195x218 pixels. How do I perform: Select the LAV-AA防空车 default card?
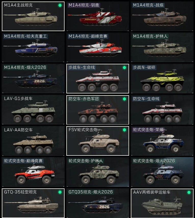coord(33,141)
